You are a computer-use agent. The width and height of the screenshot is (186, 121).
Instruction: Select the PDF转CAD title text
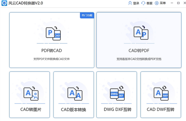pos(52,50)
